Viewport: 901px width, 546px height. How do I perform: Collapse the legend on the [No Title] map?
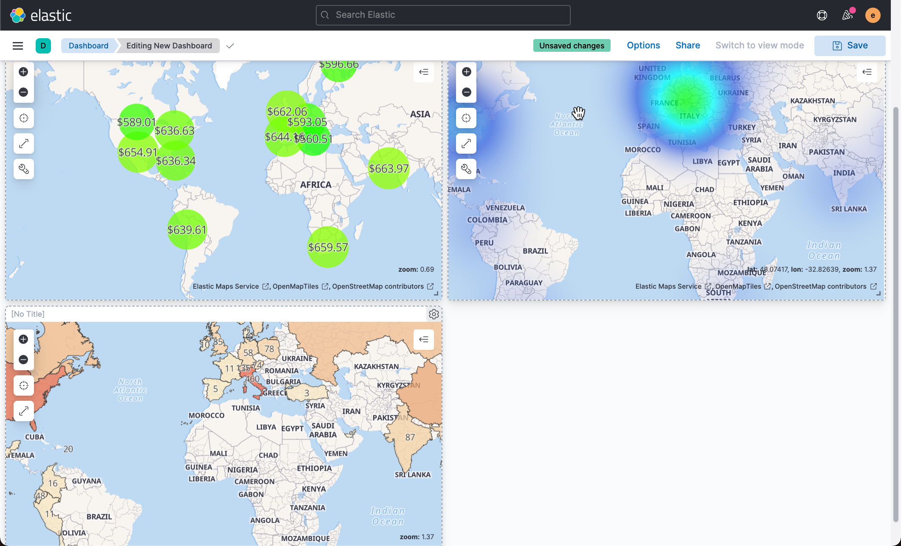coord(423,339)
